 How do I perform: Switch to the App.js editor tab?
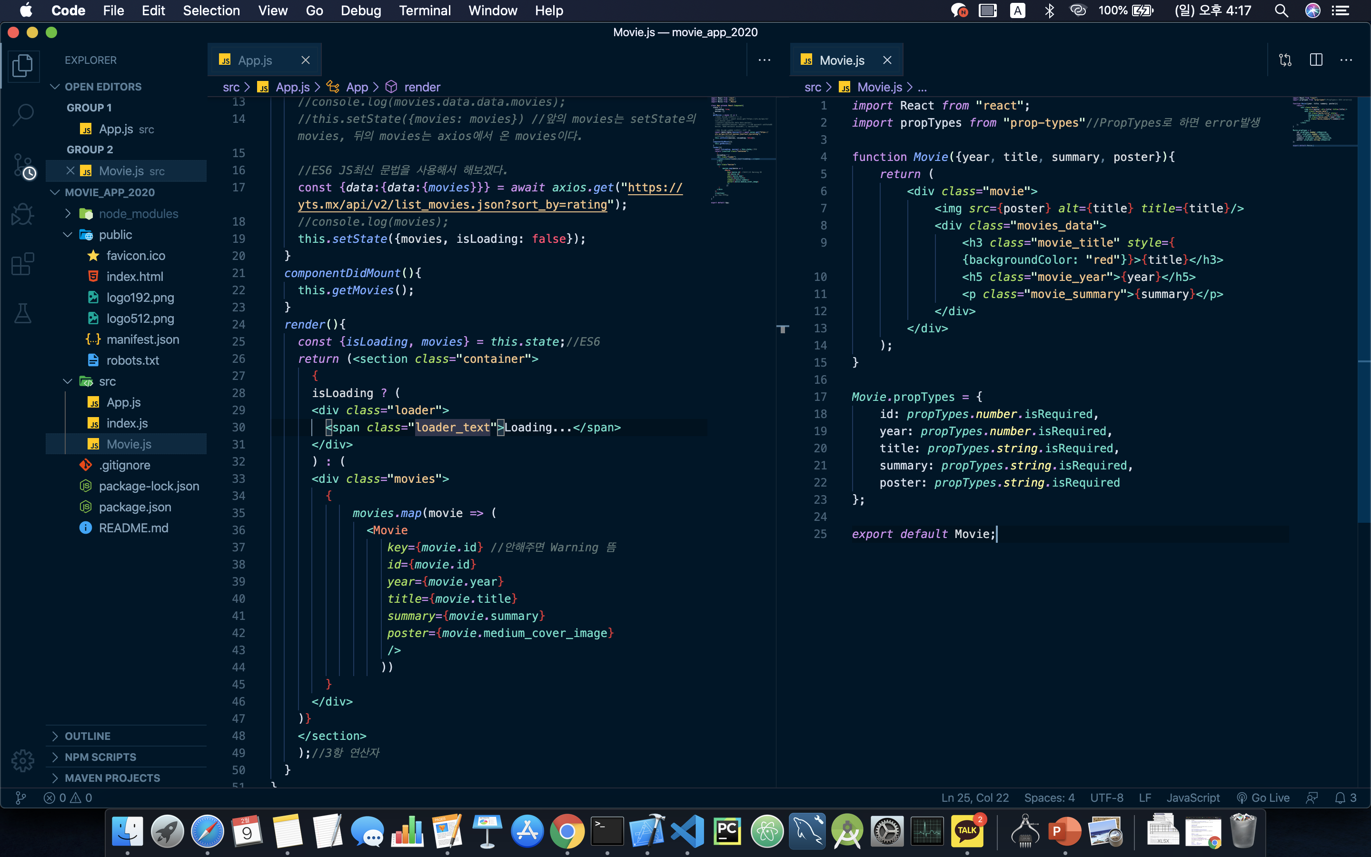(254, 60)
